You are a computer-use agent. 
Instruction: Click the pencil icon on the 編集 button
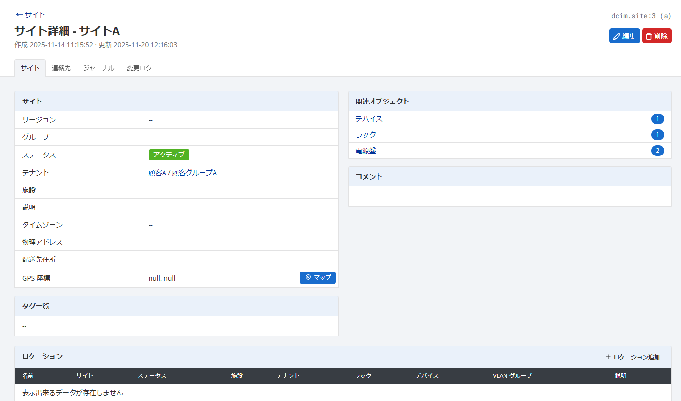click(616, 36)
